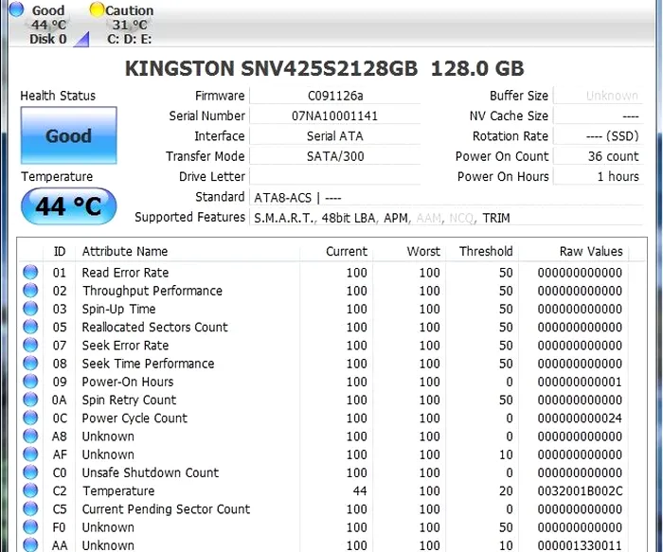
Task: Click the NV Cache Size ---- field
Action: tap(599, 116)
